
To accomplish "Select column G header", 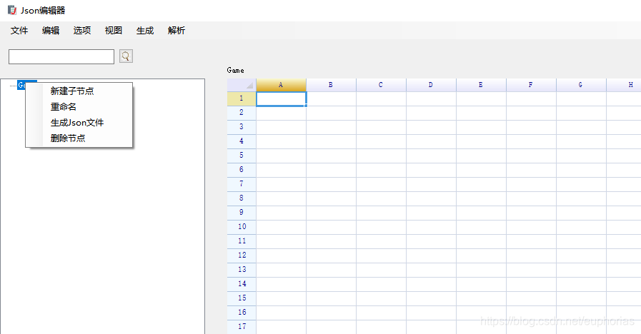I will point(581,85).
